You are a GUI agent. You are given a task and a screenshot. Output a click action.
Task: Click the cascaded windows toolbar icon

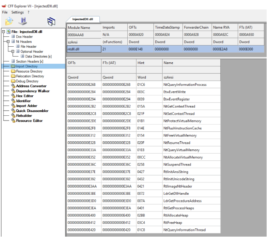51,21
